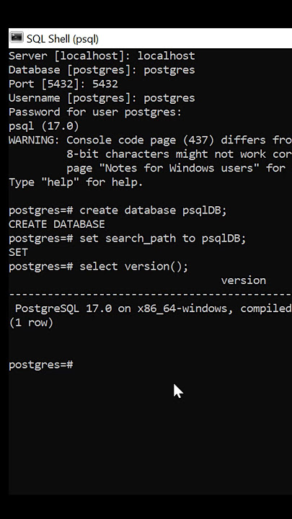Click the "version" column header

coord(244,280)
